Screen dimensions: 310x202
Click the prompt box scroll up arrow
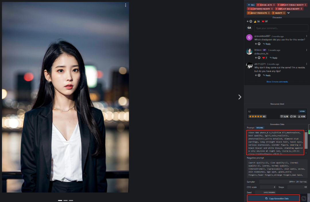[306, 131]
